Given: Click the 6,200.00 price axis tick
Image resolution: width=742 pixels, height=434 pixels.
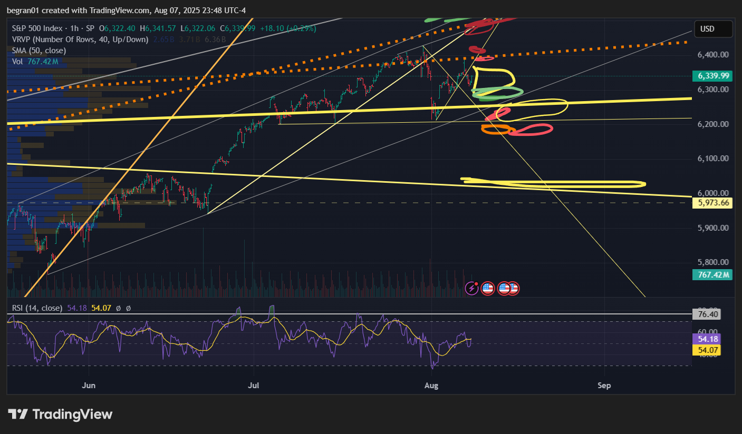Looking at the screenshot, I should click(714, 124).
